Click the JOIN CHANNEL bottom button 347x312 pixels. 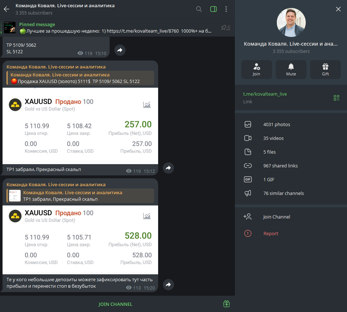(x=115, y=304)
